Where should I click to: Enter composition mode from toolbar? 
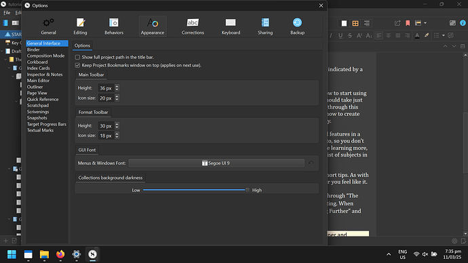pos(452,23)
